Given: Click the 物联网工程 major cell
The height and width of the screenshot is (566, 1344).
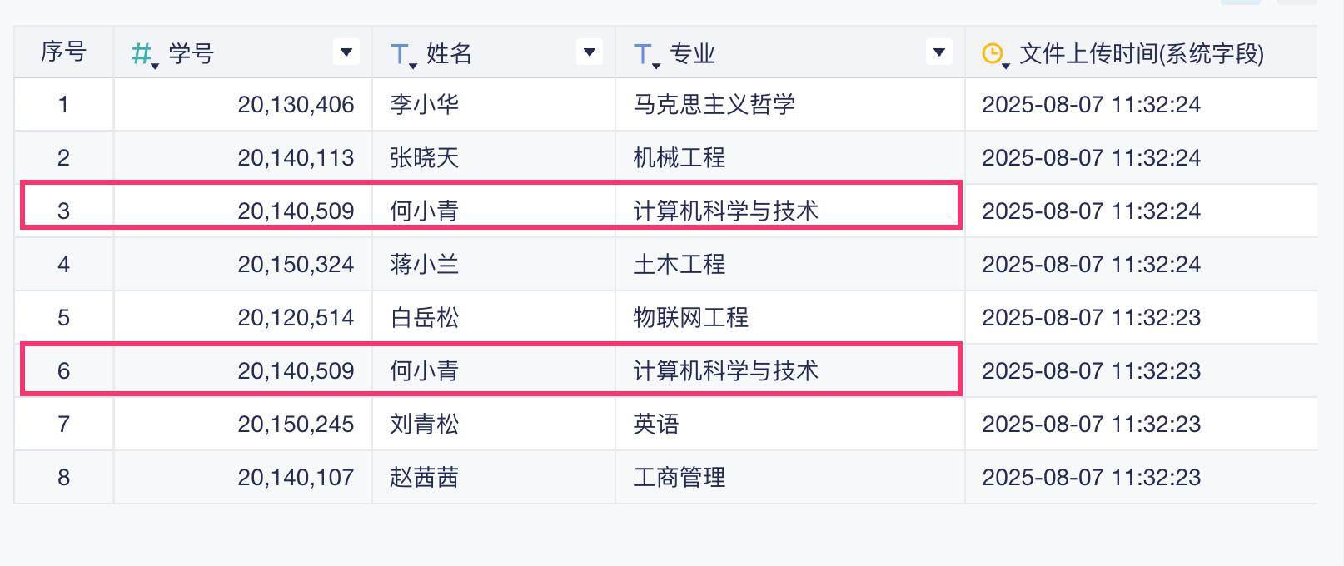Looking at the screenshot, I should click(x=691, y=318).
